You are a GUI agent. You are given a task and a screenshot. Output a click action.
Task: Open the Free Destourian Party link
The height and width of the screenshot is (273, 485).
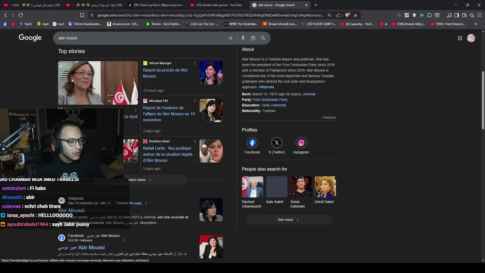pos(270,100)
